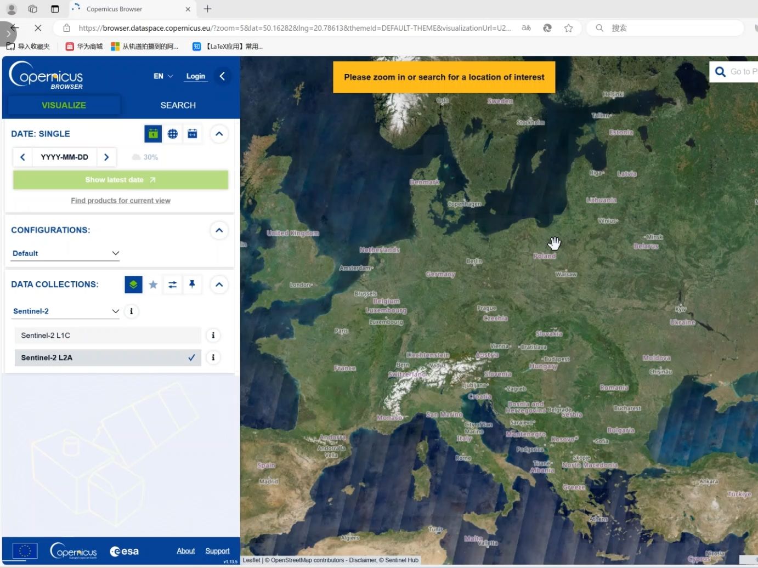This screenshot has width=758, height=568.
Task: Show highlighted collections star icon
Action: tap(153, 285)
